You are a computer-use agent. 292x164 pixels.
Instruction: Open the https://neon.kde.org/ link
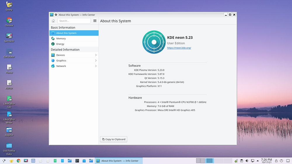179,48
